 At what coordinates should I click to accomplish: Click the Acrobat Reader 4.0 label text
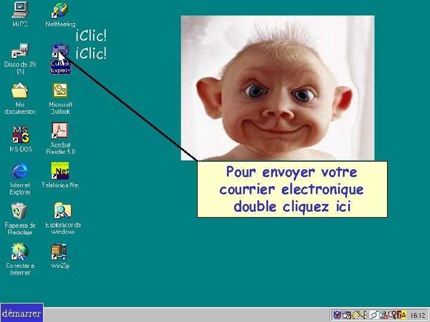[60, 148]
